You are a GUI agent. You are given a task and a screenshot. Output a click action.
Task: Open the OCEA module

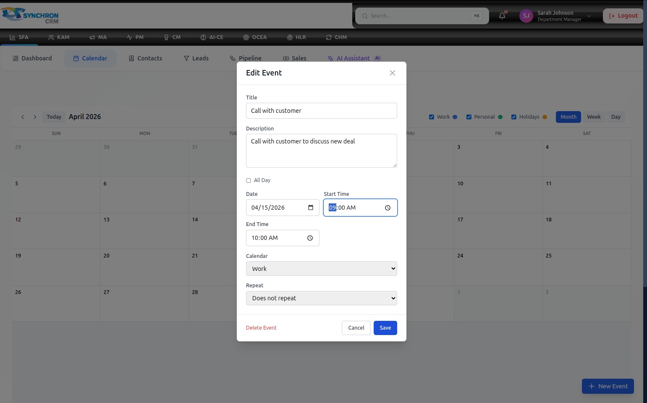click(x=255, y=37)
